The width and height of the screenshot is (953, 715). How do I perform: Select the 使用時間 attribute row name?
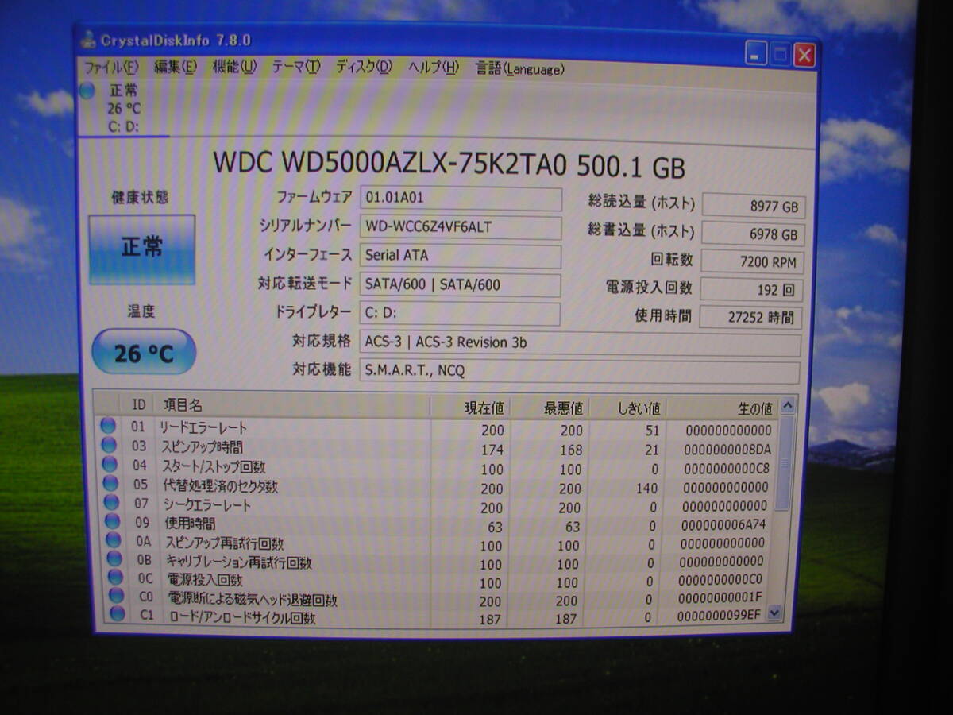(x=191, y=524)
